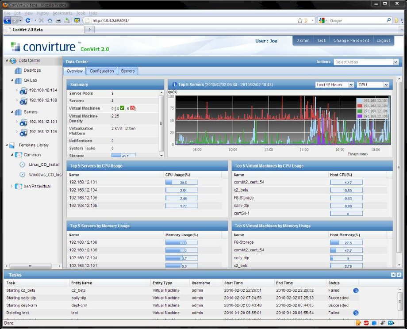This screenshot has width=407, height=329.
Task: Click the Task button in header
Action: pyautogui.click(x=321, y=41)
